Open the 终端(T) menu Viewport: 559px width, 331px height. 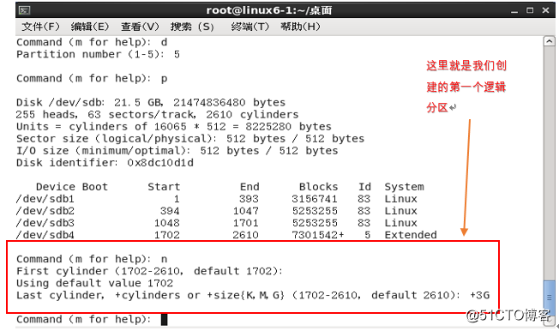pos(249,27)
